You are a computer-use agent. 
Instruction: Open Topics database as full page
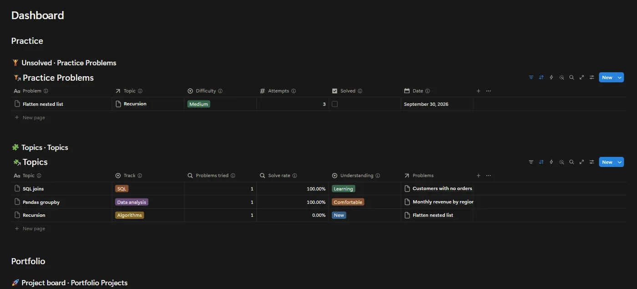click(581, 162)
